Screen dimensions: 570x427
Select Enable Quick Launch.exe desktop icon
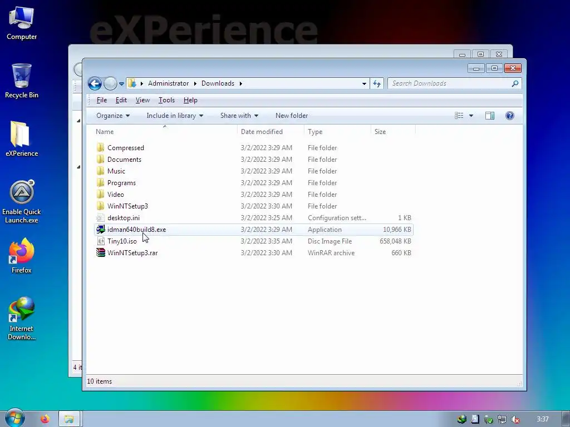[x=22, y=201]
